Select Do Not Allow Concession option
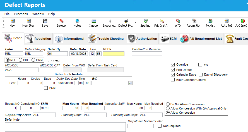This screenshot has width=248, height=132. click(168, 104)
